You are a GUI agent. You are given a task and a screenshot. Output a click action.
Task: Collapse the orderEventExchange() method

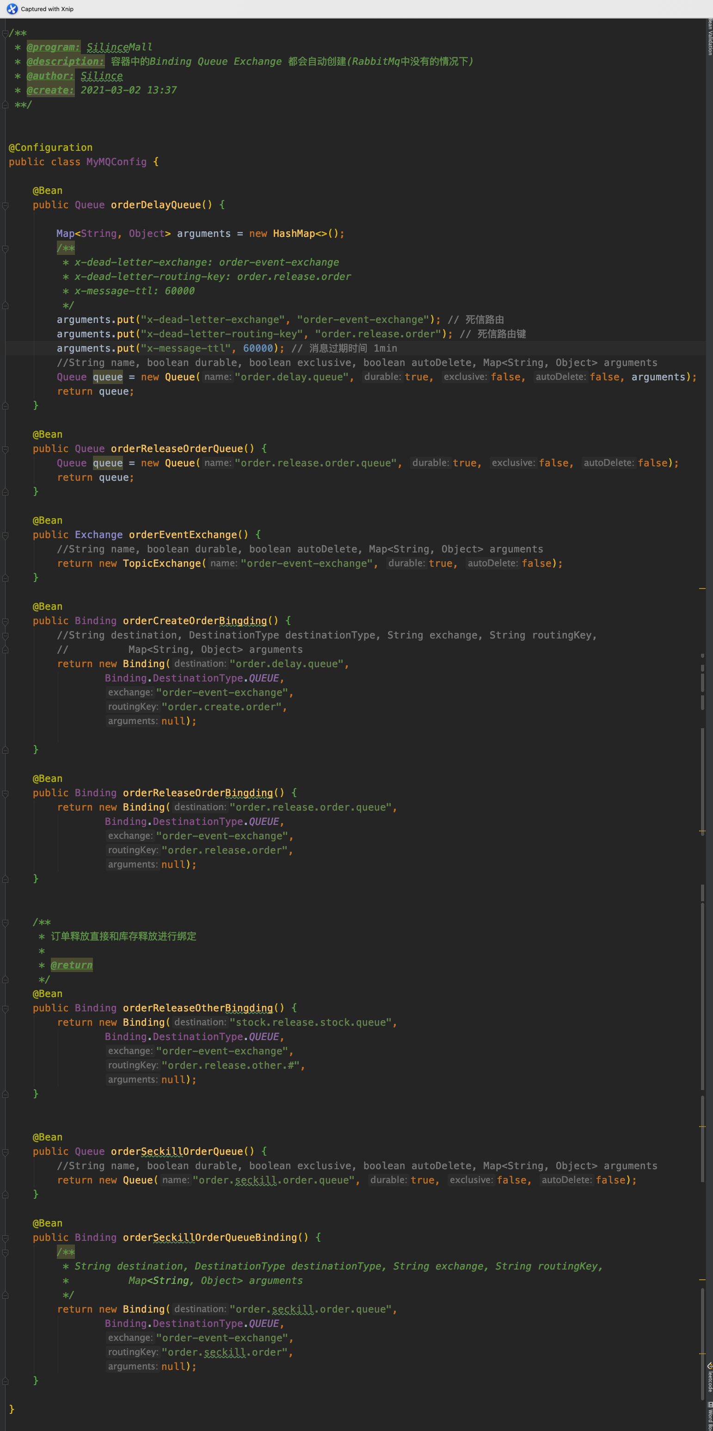[5, 535]
